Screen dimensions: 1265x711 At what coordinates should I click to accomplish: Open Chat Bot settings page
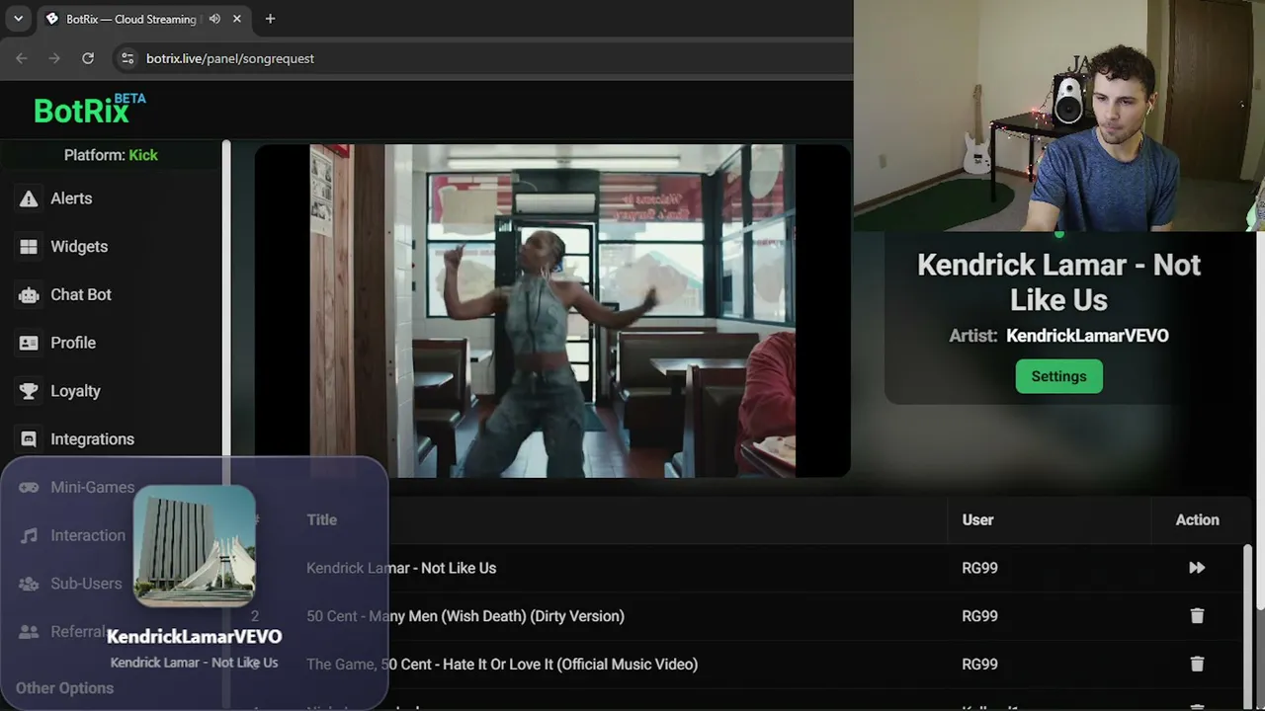81,294
